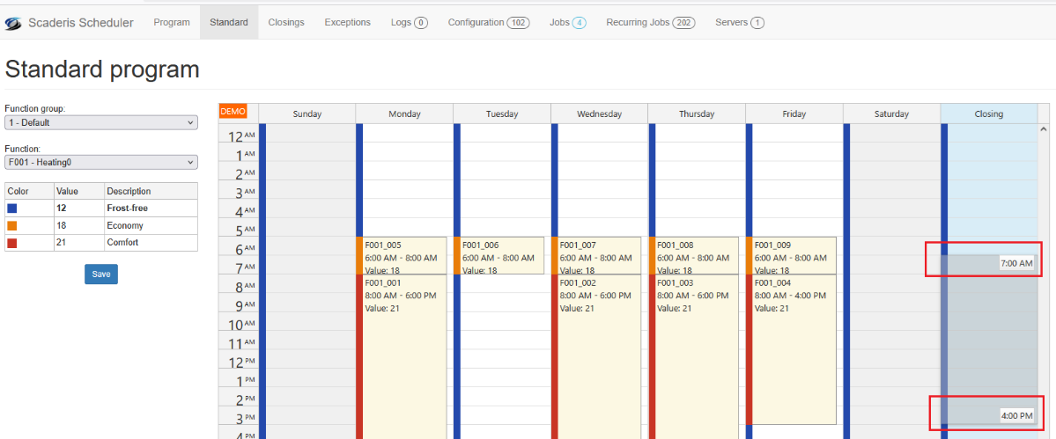Expand the Function F001 - Heating0 dropdown
This screenshot has height=439, width=1056.
(101, 163)
